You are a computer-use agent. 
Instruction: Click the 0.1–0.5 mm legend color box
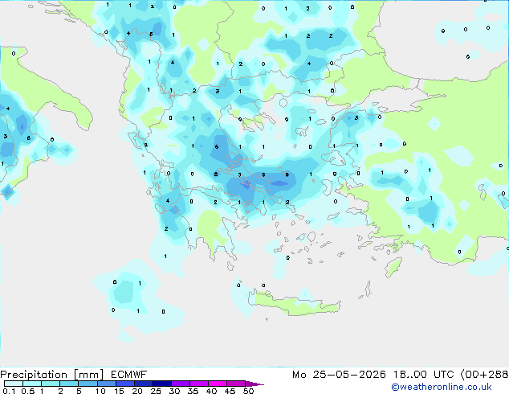[14, 384]
